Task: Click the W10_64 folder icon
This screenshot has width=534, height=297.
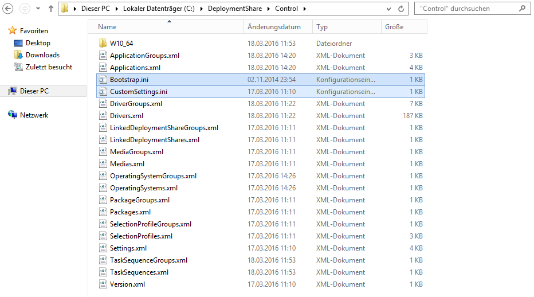Action: pyautogui.click(x=103, y=44)
